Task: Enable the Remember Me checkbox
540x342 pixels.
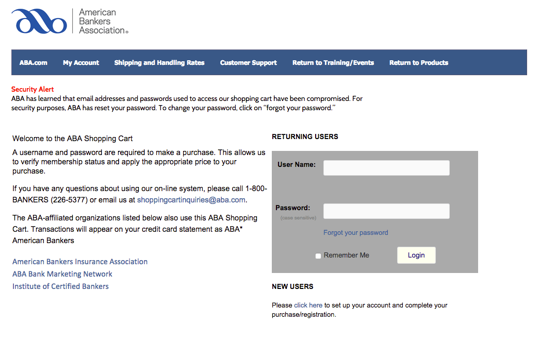Action: pos(318,256)
